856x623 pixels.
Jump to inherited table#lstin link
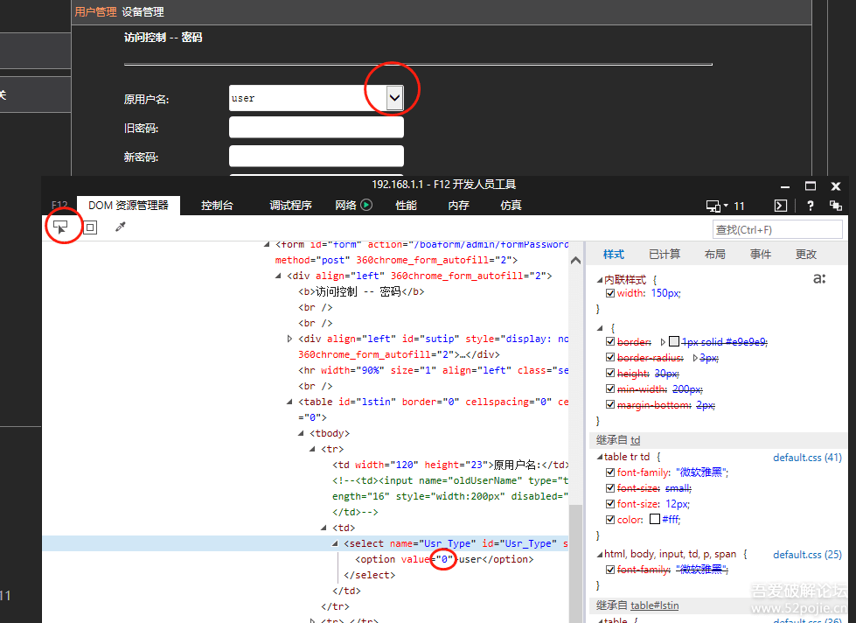(655, 605)
